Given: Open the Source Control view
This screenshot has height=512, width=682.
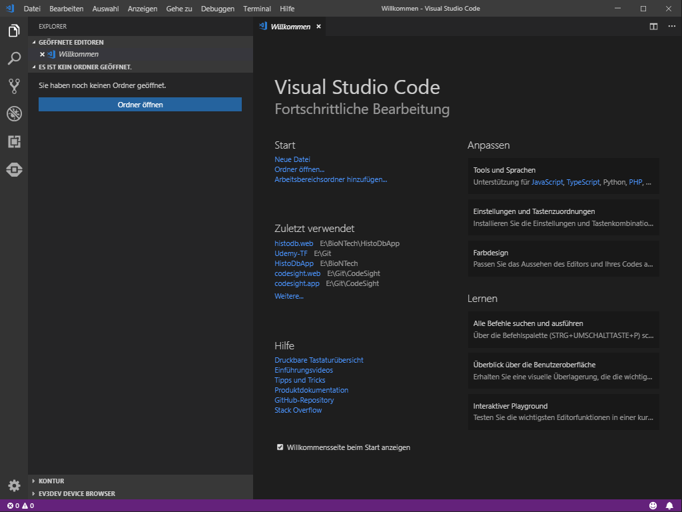Looking at the screenshot, I should 14,86.
